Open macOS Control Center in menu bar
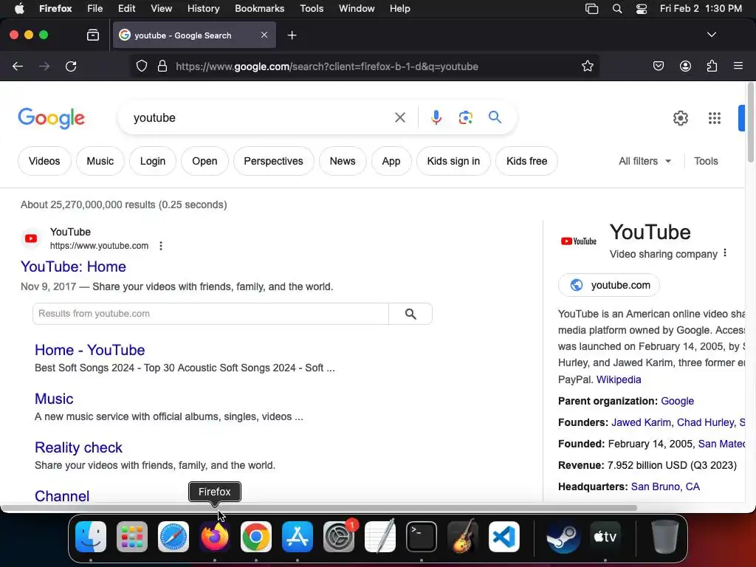 coord(642,9)
